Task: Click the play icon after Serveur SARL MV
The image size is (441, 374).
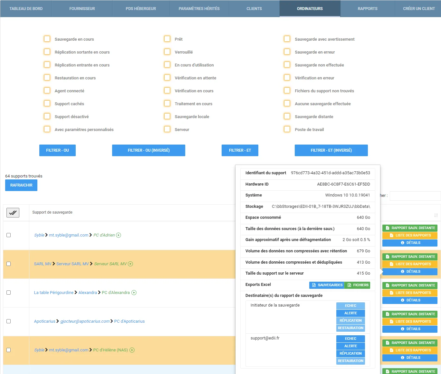Action: (130, 264)
